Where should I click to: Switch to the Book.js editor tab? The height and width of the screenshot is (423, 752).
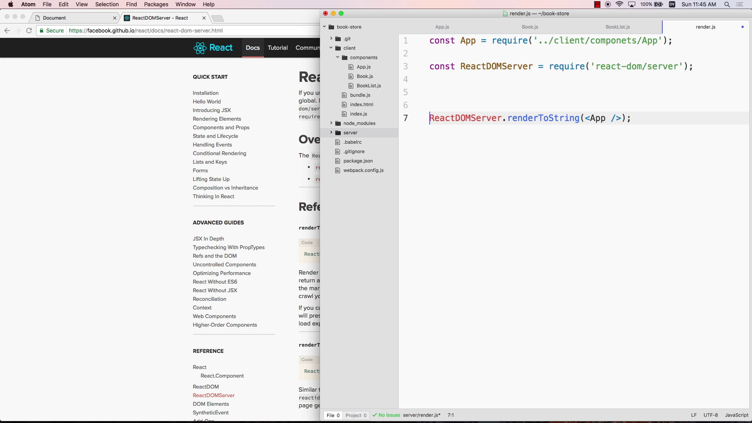point(530,27)
